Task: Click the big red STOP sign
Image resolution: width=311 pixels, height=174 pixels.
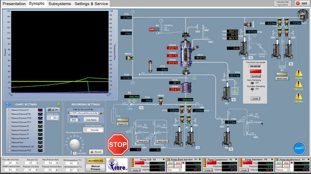Action: pyautogui.click(x=118, y=144)
